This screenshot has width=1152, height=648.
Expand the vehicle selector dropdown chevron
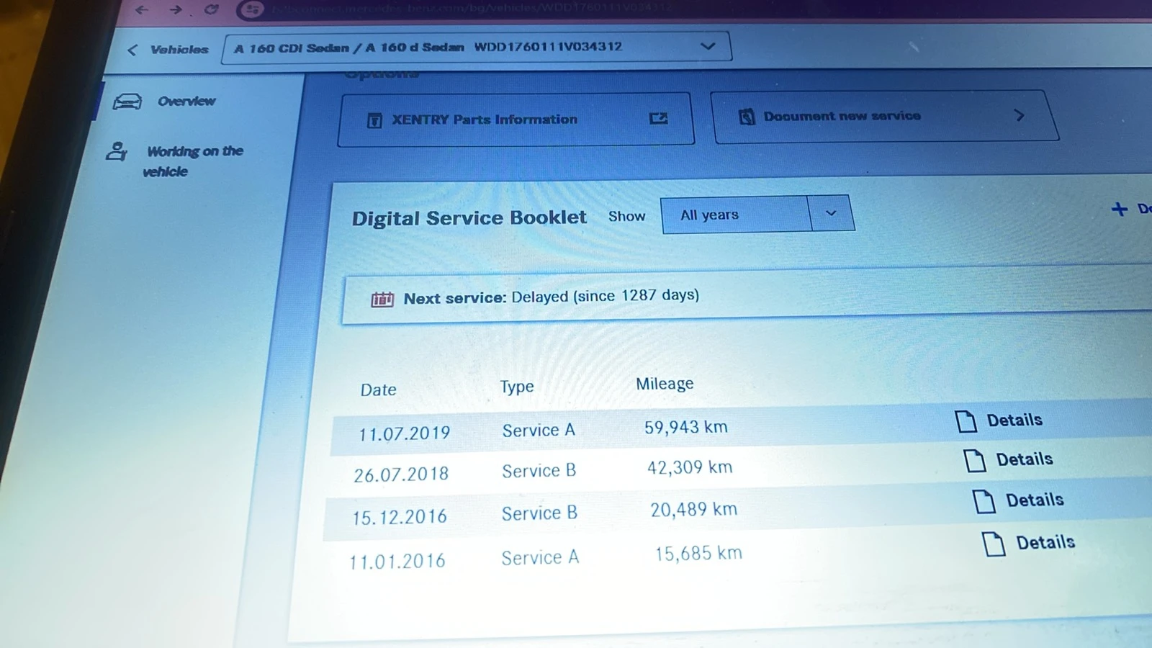coord(708,46)
